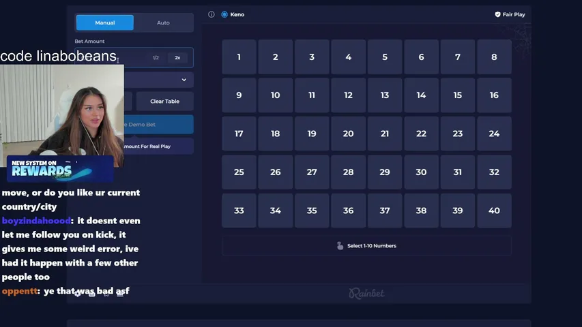Image resolution: width=582 pixels, height=327 pixels.
Task: Select the 28 square
Action: pos(348,172)
